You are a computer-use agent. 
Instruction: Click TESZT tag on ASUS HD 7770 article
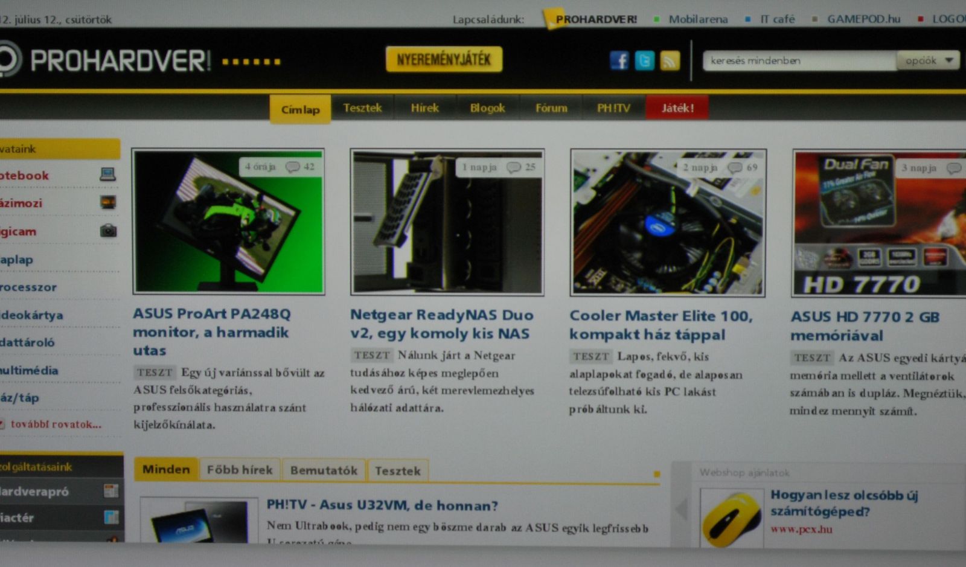pyautogui.click(x=812, y=357)
